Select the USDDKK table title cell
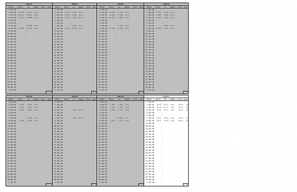The width and height of the screenshot is (297, 192). tap(75, 4)
